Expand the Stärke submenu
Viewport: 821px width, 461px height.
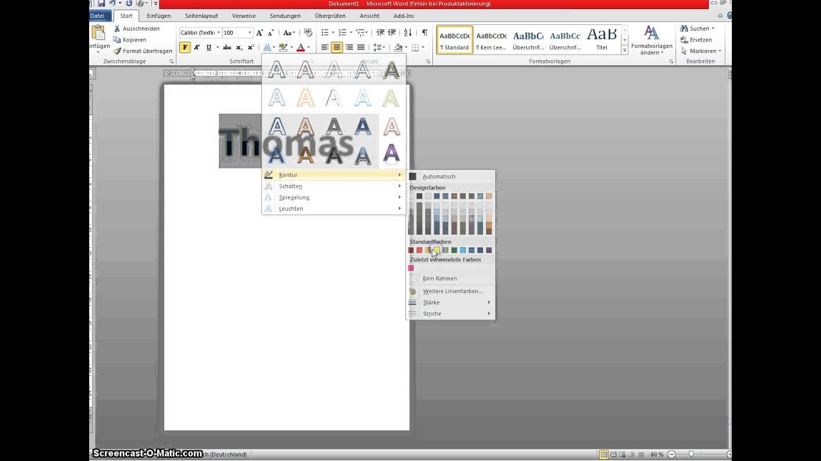451,302
